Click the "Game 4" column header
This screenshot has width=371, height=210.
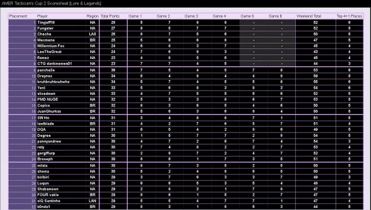coord(219,16)
